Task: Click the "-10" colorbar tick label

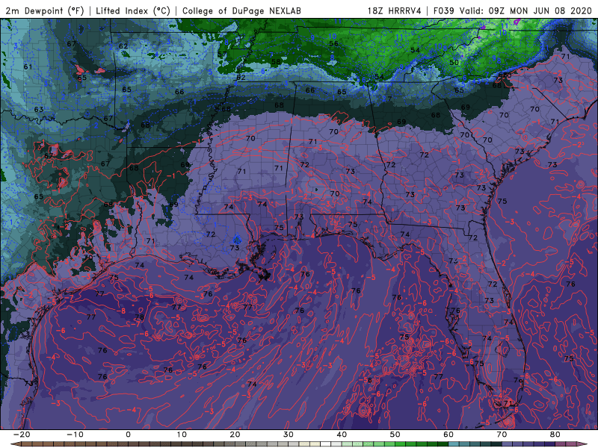Action: pos(75,435)
